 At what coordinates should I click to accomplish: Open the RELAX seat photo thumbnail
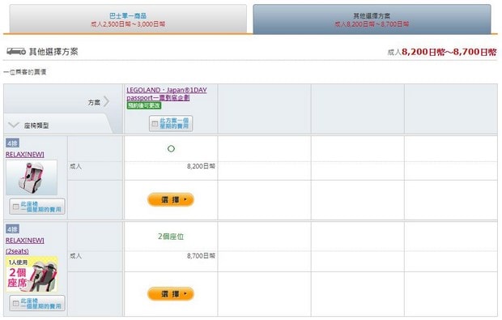click(32, 177)
